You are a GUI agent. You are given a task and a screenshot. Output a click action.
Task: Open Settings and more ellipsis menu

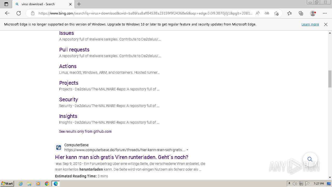[325, 13]
